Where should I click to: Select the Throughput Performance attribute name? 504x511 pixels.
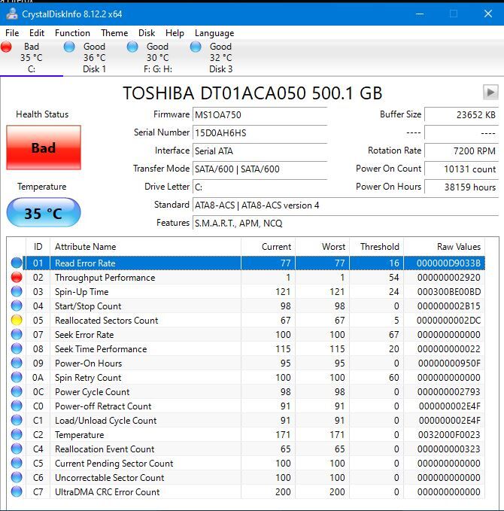coord(105,278)
